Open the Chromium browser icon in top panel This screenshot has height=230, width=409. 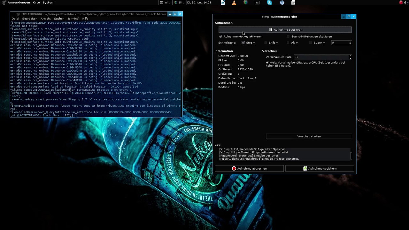click(282, 3)
